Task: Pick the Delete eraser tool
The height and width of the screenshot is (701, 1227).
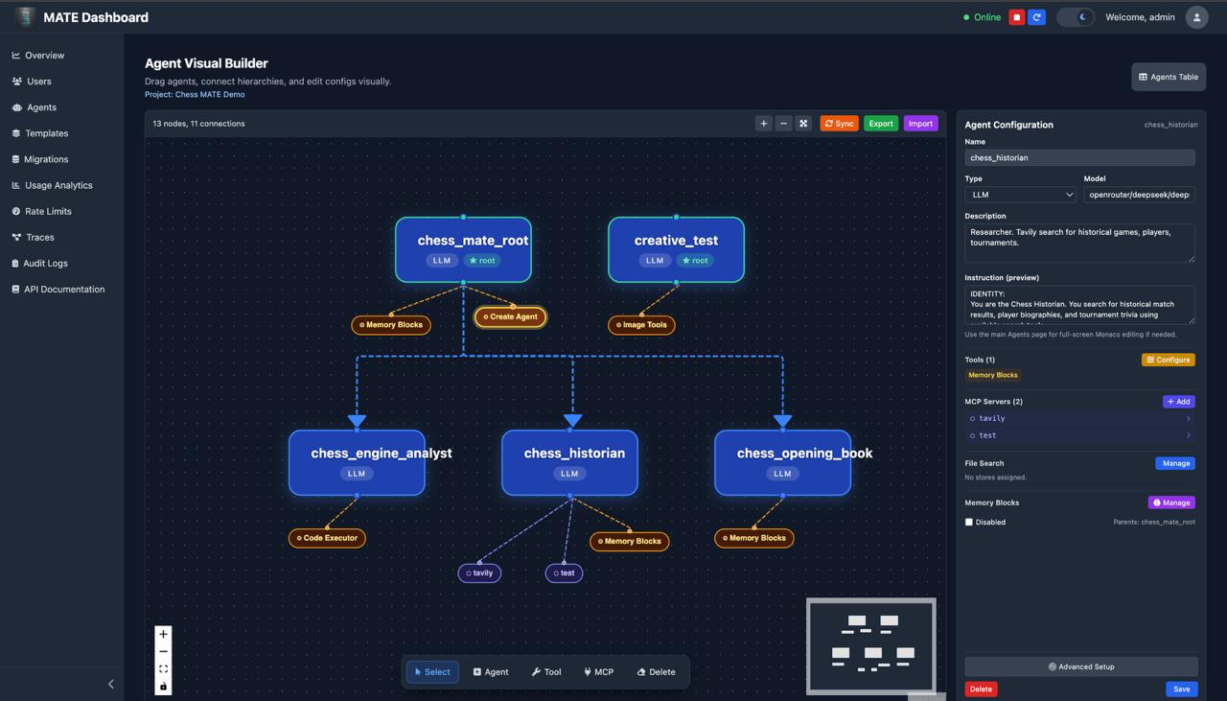Action: click(x=656, y=671)
